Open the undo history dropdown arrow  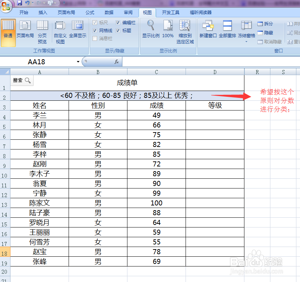(32, 3)
